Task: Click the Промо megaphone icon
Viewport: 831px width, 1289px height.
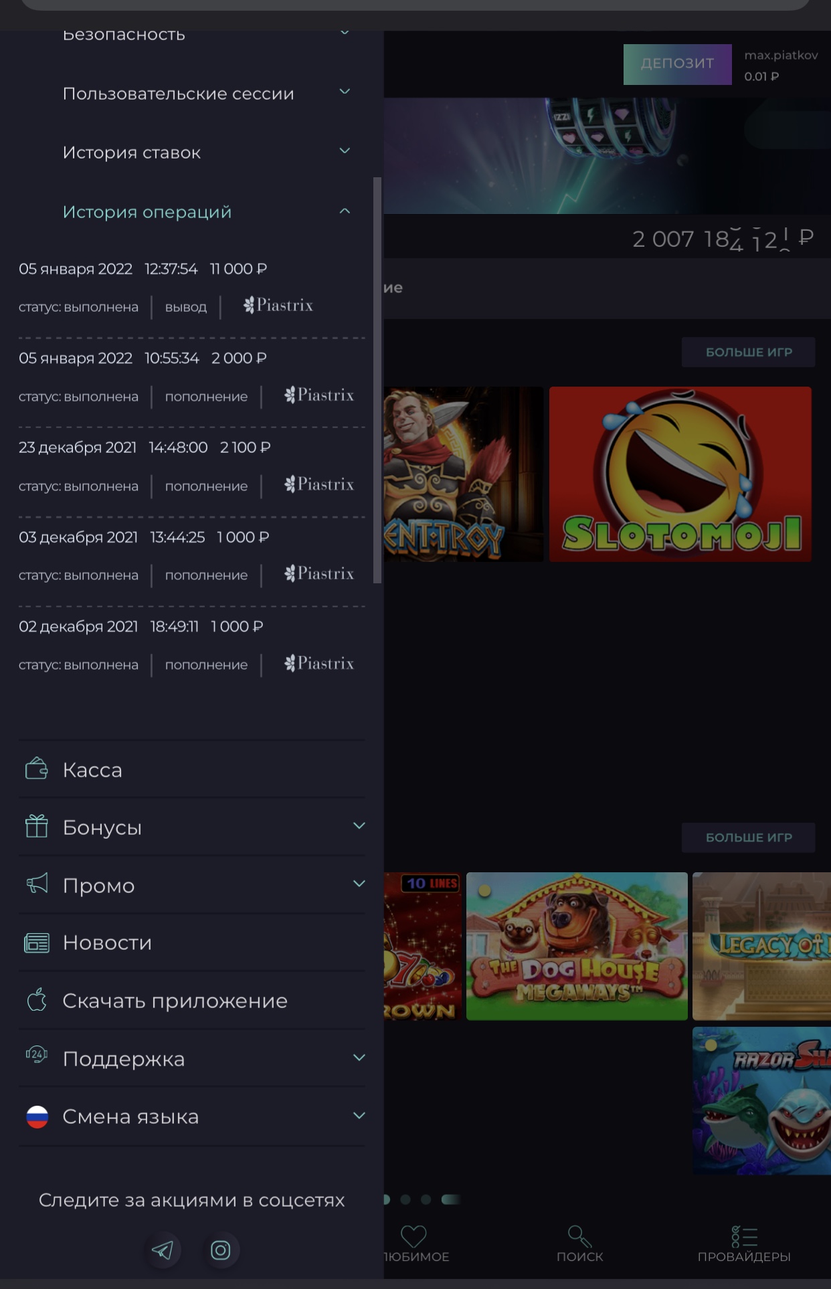Action: (37, 884)
